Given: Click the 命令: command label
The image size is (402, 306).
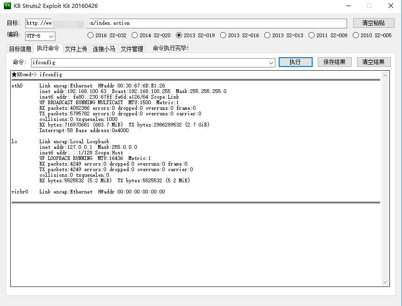Looking at the screenshot, I should tap(20, 62).
